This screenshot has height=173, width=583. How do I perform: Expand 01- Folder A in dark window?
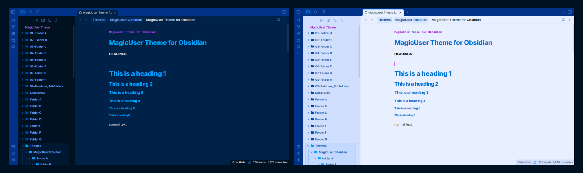click(x=23, y=33)
